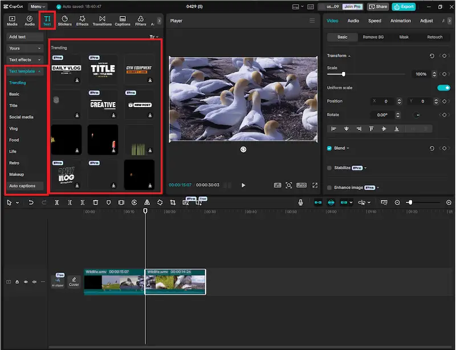Click the crop tool in timeline toolbar
Image resolution: width=456 pixels, height=350 pixels.
coord(173,202)
